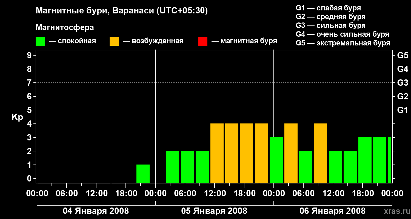Click the green 'спокойная' legend swatch
Image resolution: width=411 pixels, height=219 pixels.
coord(40,41)
